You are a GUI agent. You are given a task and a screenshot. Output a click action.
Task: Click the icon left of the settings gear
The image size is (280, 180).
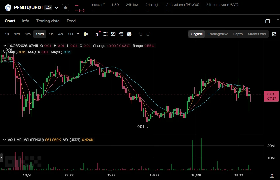(121, 34)
